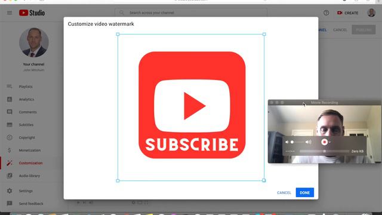382x215 pixels.
Task: Click the low volume speaker icon
Action: [x=287, y=142]
